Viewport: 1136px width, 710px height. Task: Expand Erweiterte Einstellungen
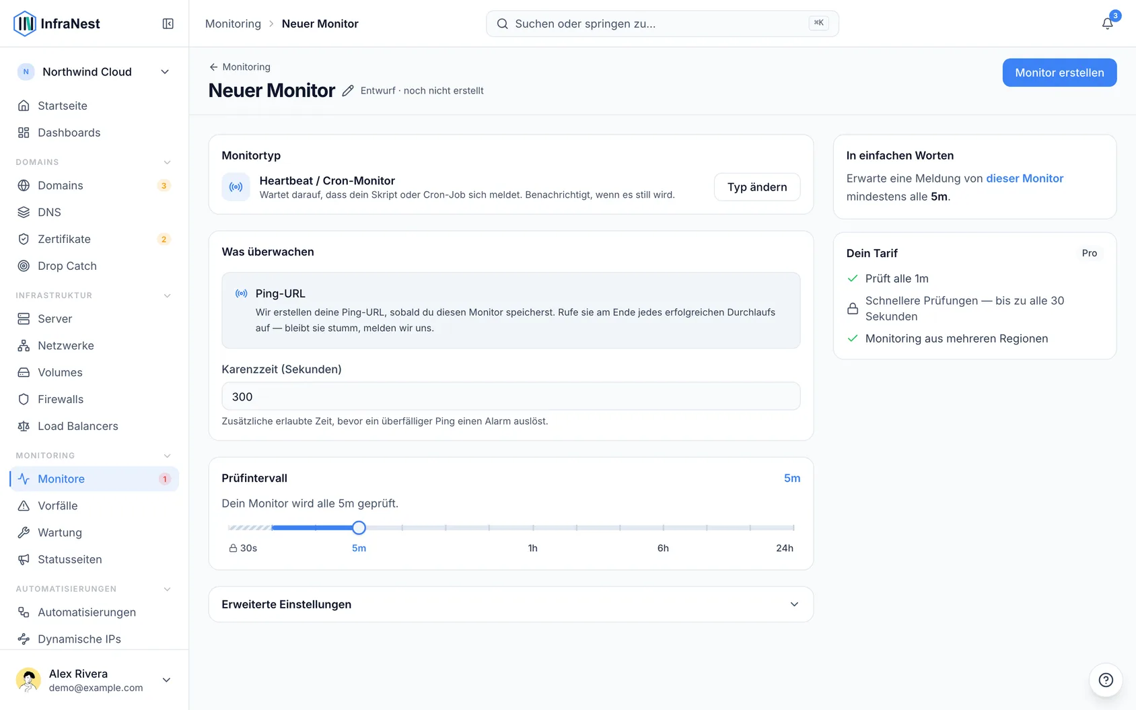coord(511,604)
